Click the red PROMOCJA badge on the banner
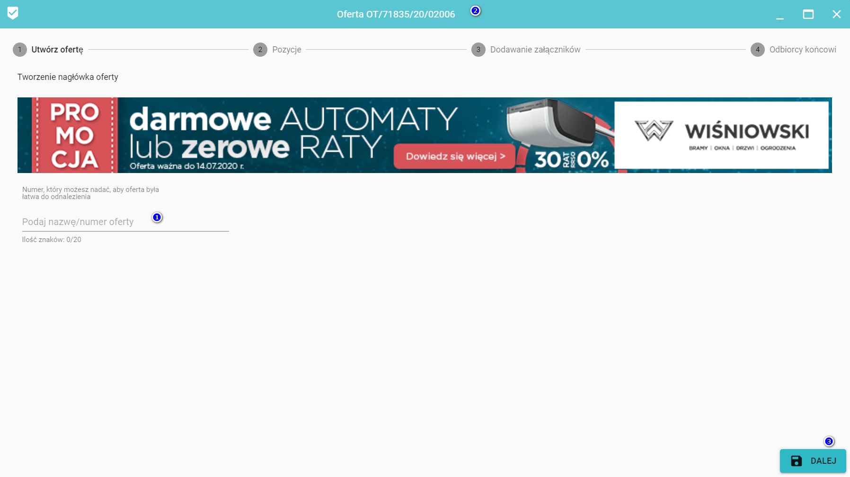The width and height of the screenshot is (850, 477). [75, 135]
